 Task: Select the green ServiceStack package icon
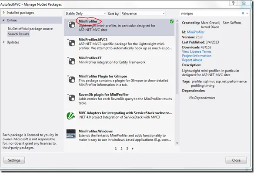(71, 116)
